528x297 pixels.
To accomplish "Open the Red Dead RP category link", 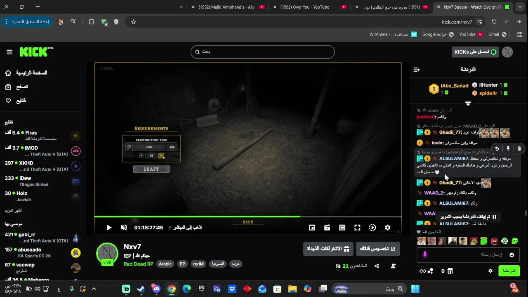I will (138, 264).
